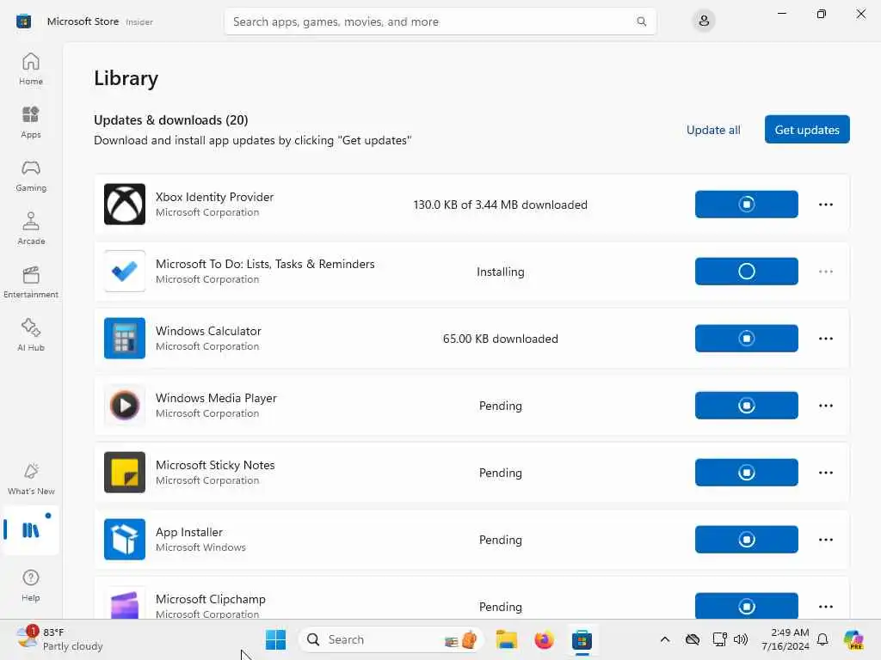This screenshot has height=660, width=881.
Task: Open the Arcade section
Action: point(31,229)
